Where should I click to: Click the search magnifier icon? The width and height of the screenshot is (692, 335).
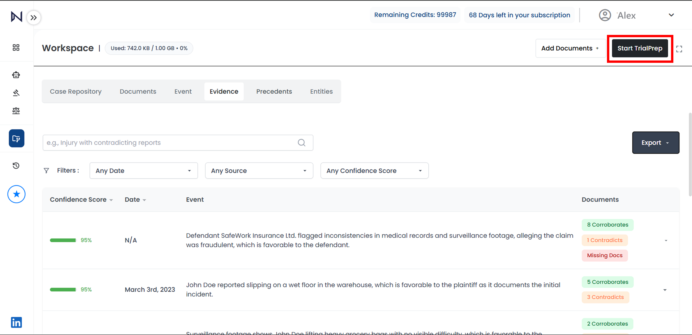pyautogui.click(x=301, y=142)
